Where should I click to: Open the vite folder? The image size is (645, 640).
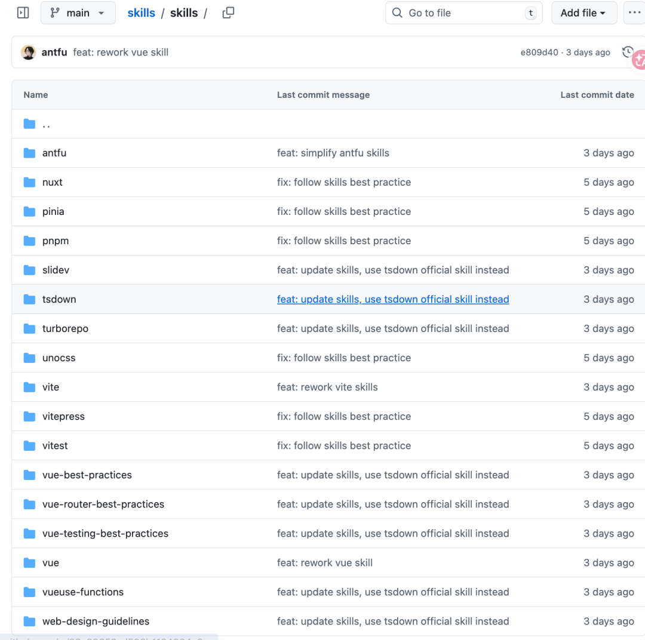tap(51, 387)
